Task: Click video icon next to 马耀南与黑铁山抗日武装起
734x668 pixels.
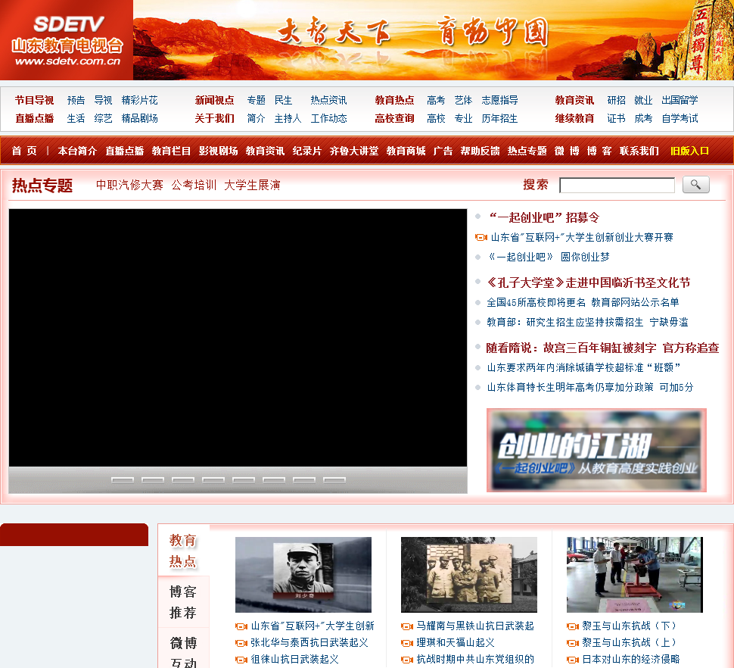Action: [407, 626]
